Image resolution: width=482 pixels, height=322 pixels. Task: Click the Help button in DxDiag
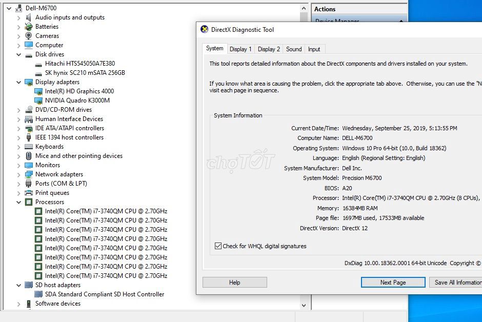pyautogui.click(x=234, y=283)
